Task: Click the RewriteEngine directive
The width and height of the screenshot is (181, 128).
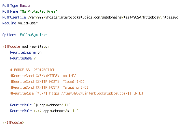Action: pyautogui.click(x=23, y=52)
